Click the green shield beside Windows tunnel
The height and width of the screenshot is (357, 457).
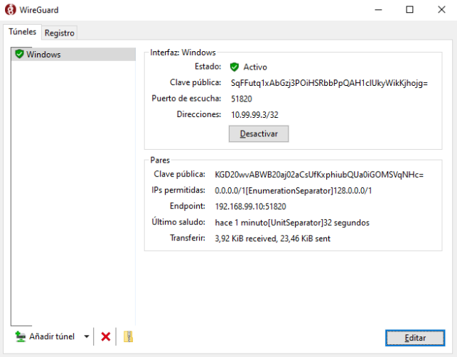click(19, 54)
